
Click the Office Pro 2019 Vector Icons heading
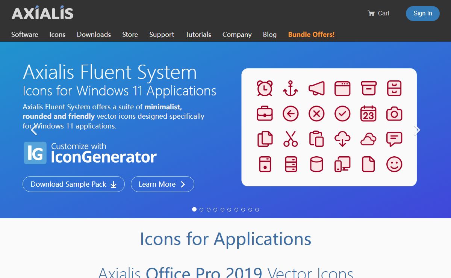click(225, 272)
